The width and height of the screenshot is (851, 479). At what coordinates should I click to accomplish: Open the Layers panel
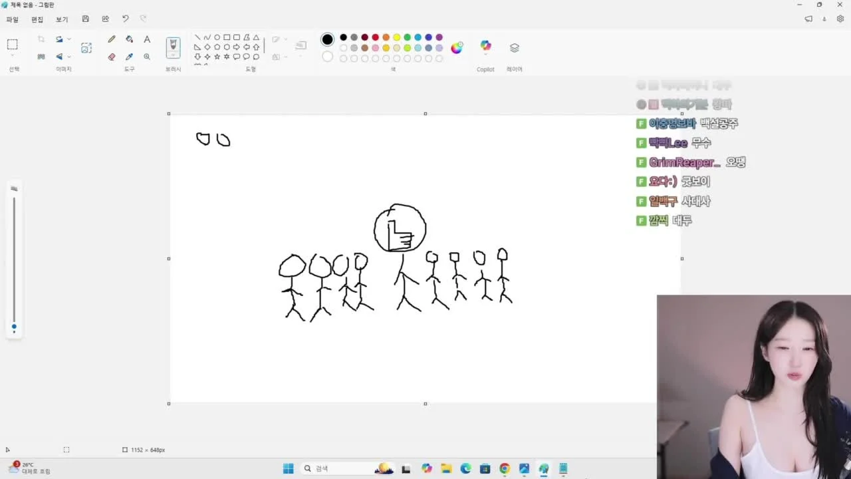pyautogui.click(x=514, y=48)
